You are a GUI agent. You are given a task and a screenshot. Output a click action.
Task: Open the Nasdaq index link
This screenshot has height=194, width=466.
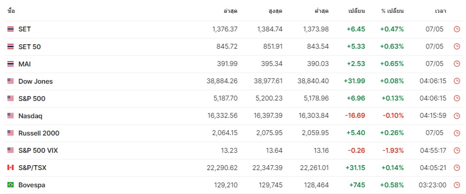30,116
